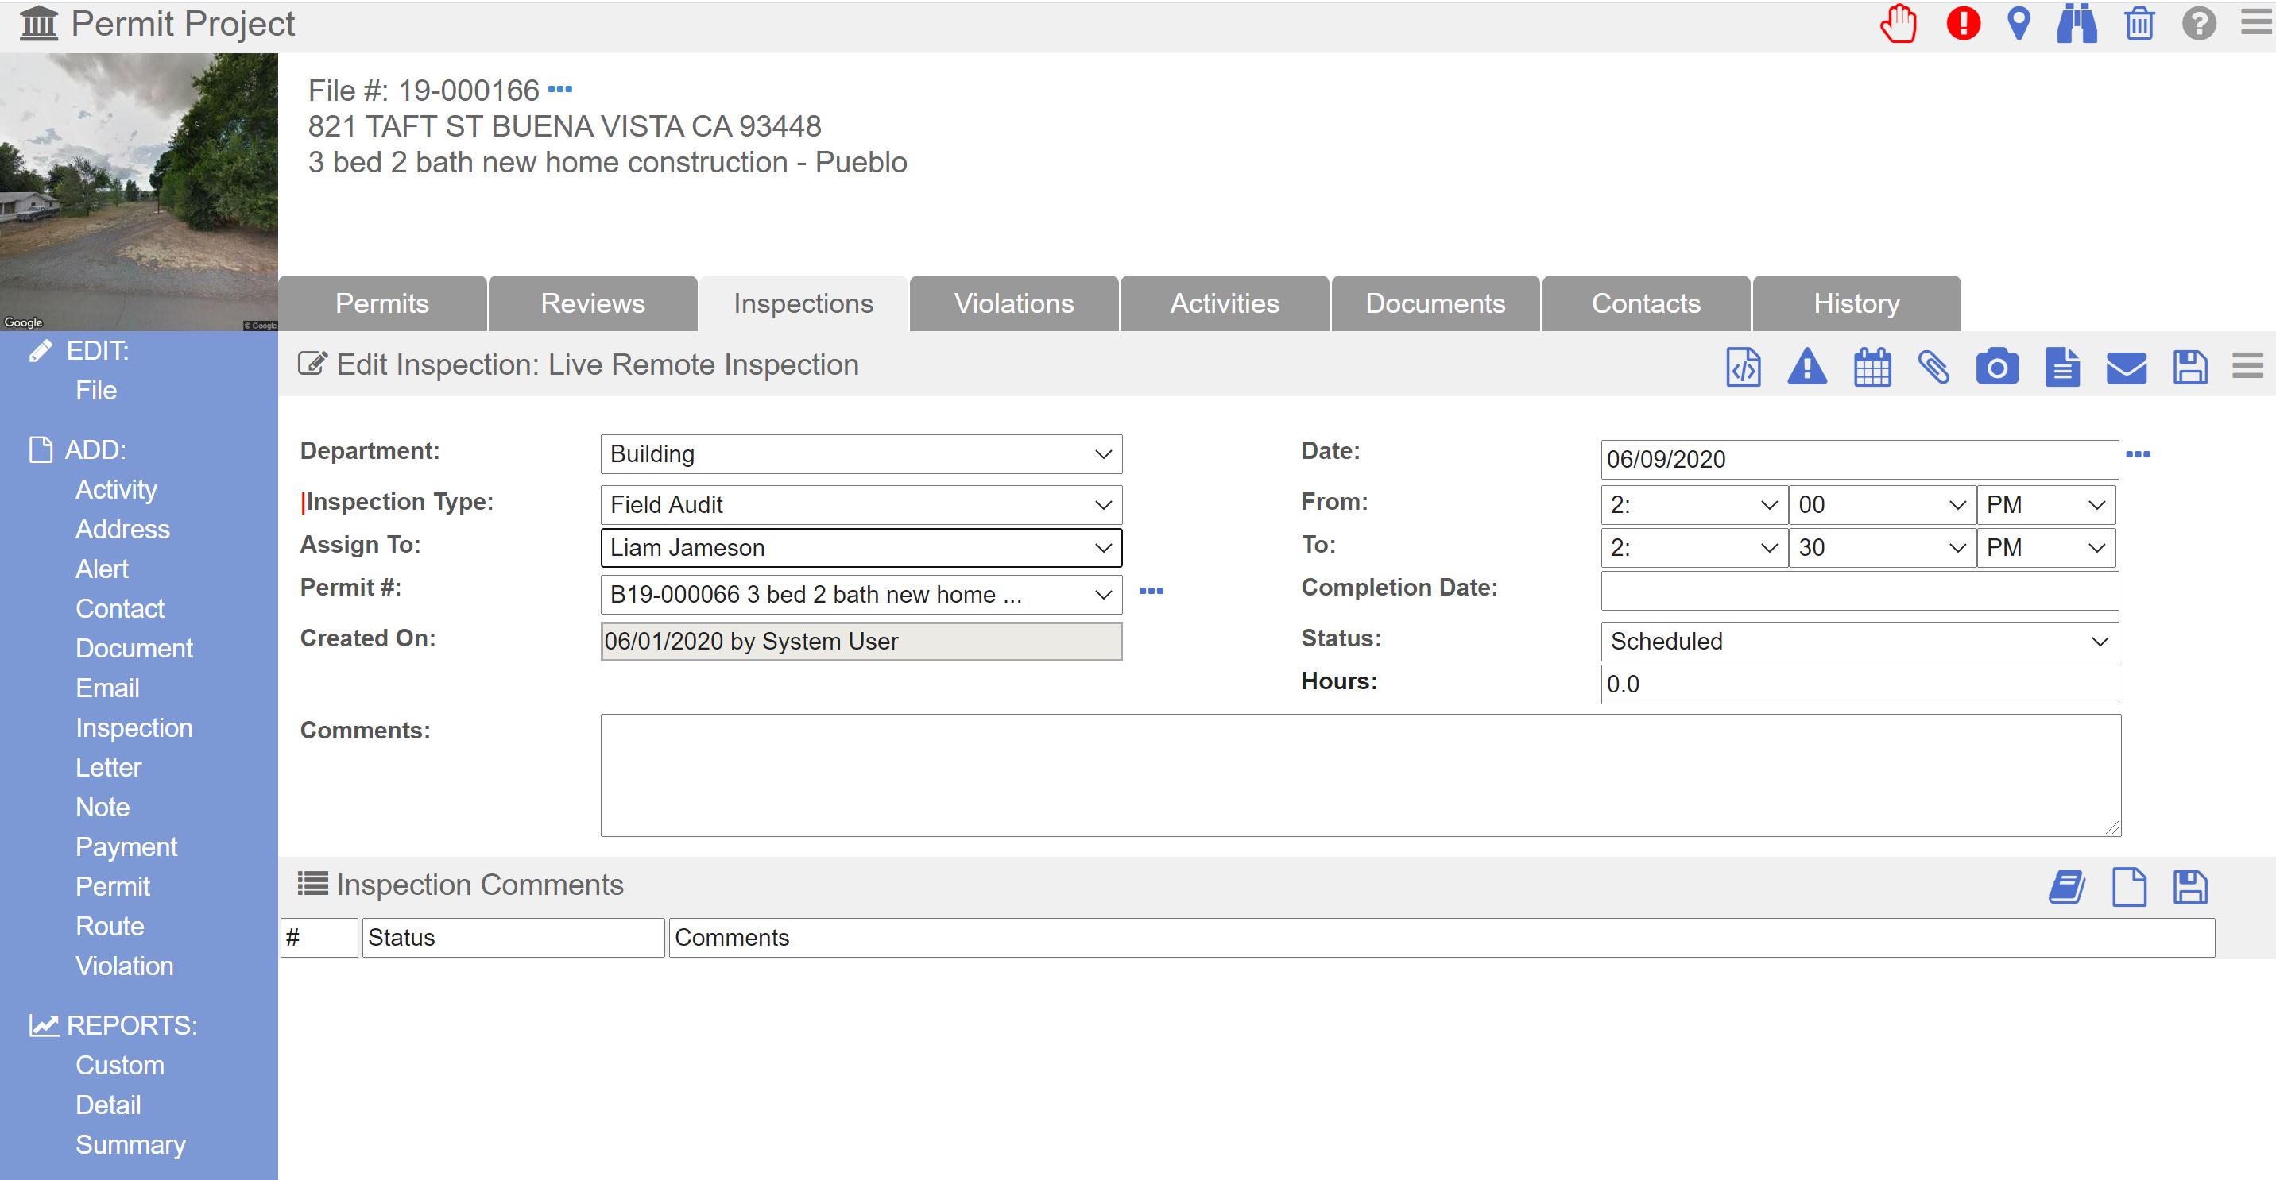
Task: Open the Status dropdown showing Scheduled
Action: tap(1859, 642)
